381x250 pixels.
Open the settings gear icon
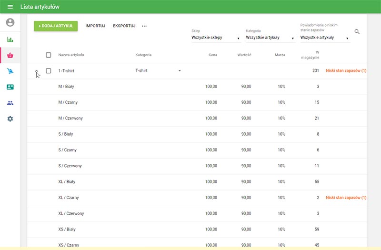coord(10,119)
